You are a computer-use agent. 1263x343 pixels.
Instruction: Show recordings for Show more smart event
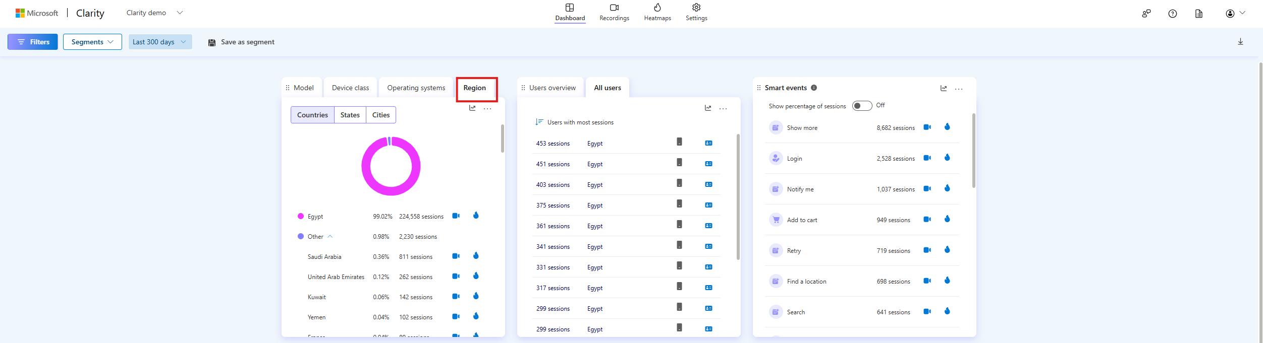pos(927,127)
